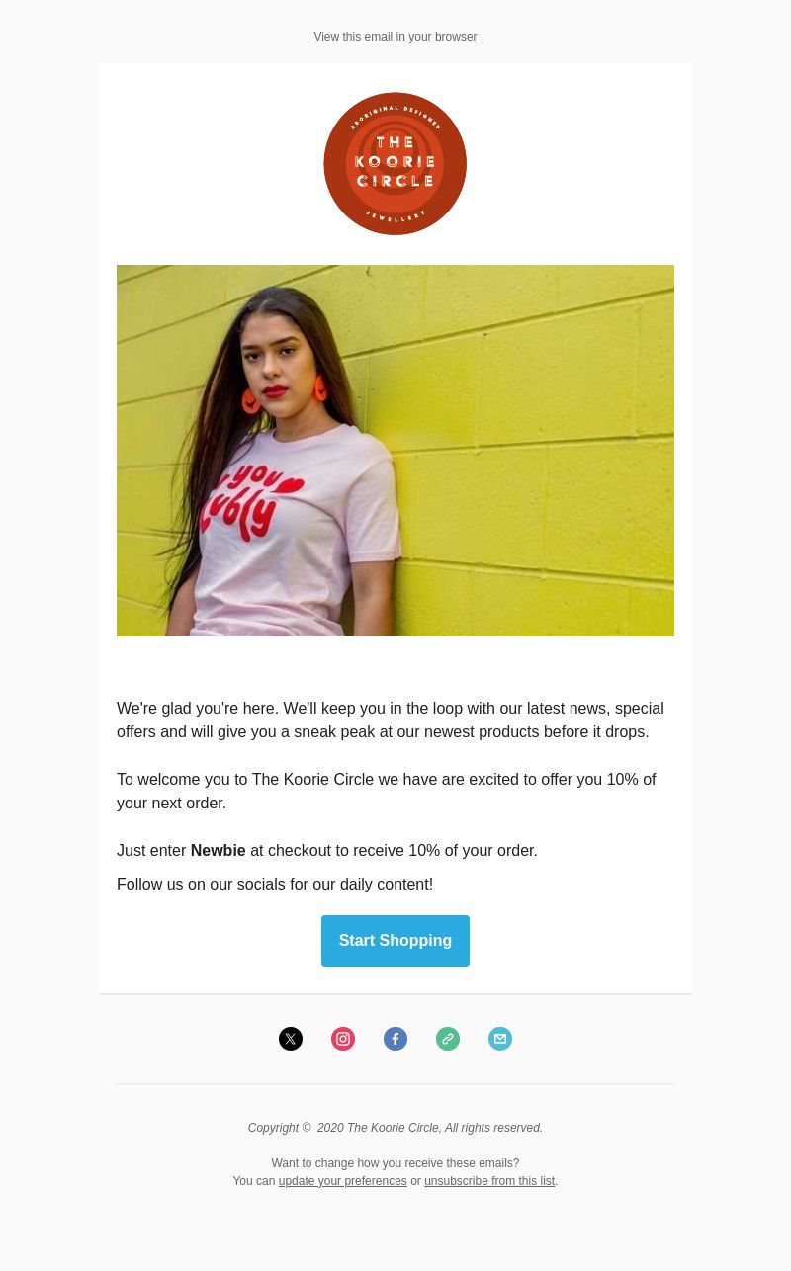Click the blue email envelope icon
This screenshot has height=1271, width=791.
500,1039
